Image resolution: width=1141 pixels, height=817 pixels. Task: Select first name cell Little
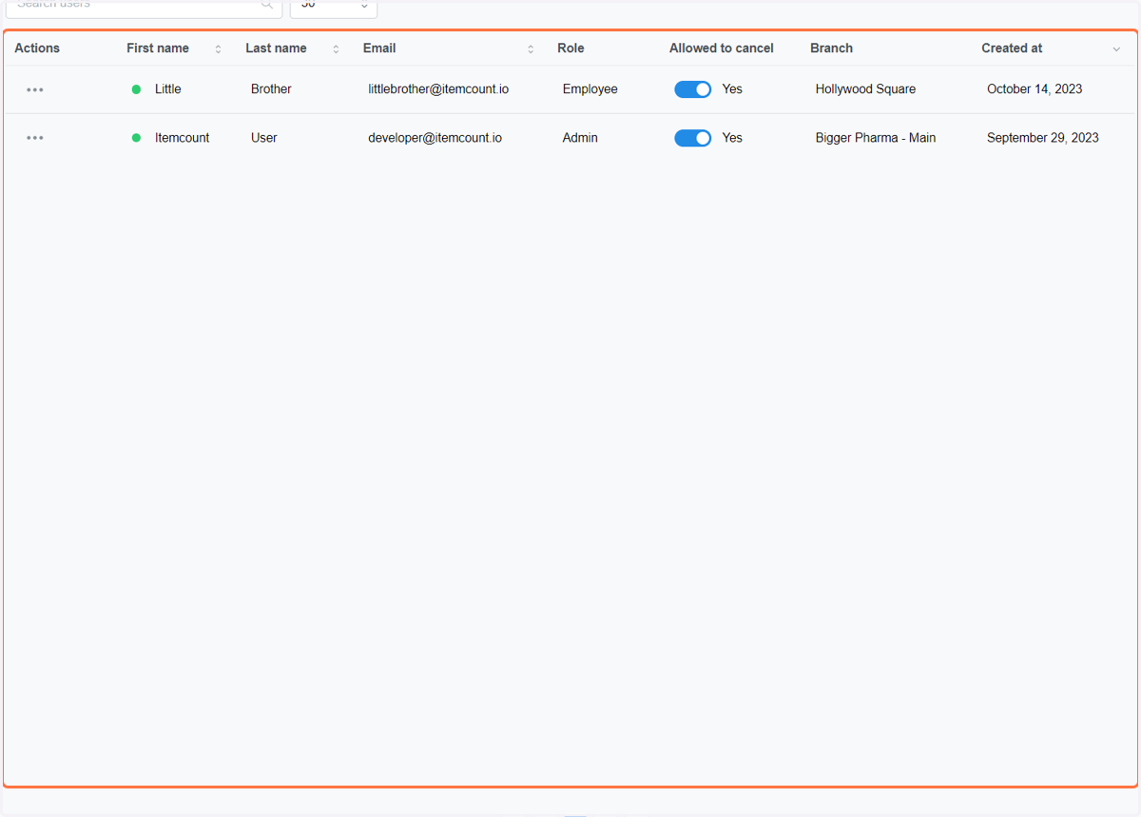coord(168,89)
